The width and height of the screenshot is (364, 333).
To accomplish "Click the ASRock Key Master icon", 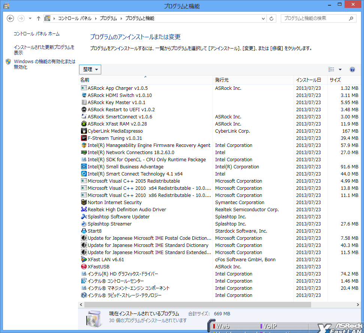I will pos(84,102).
